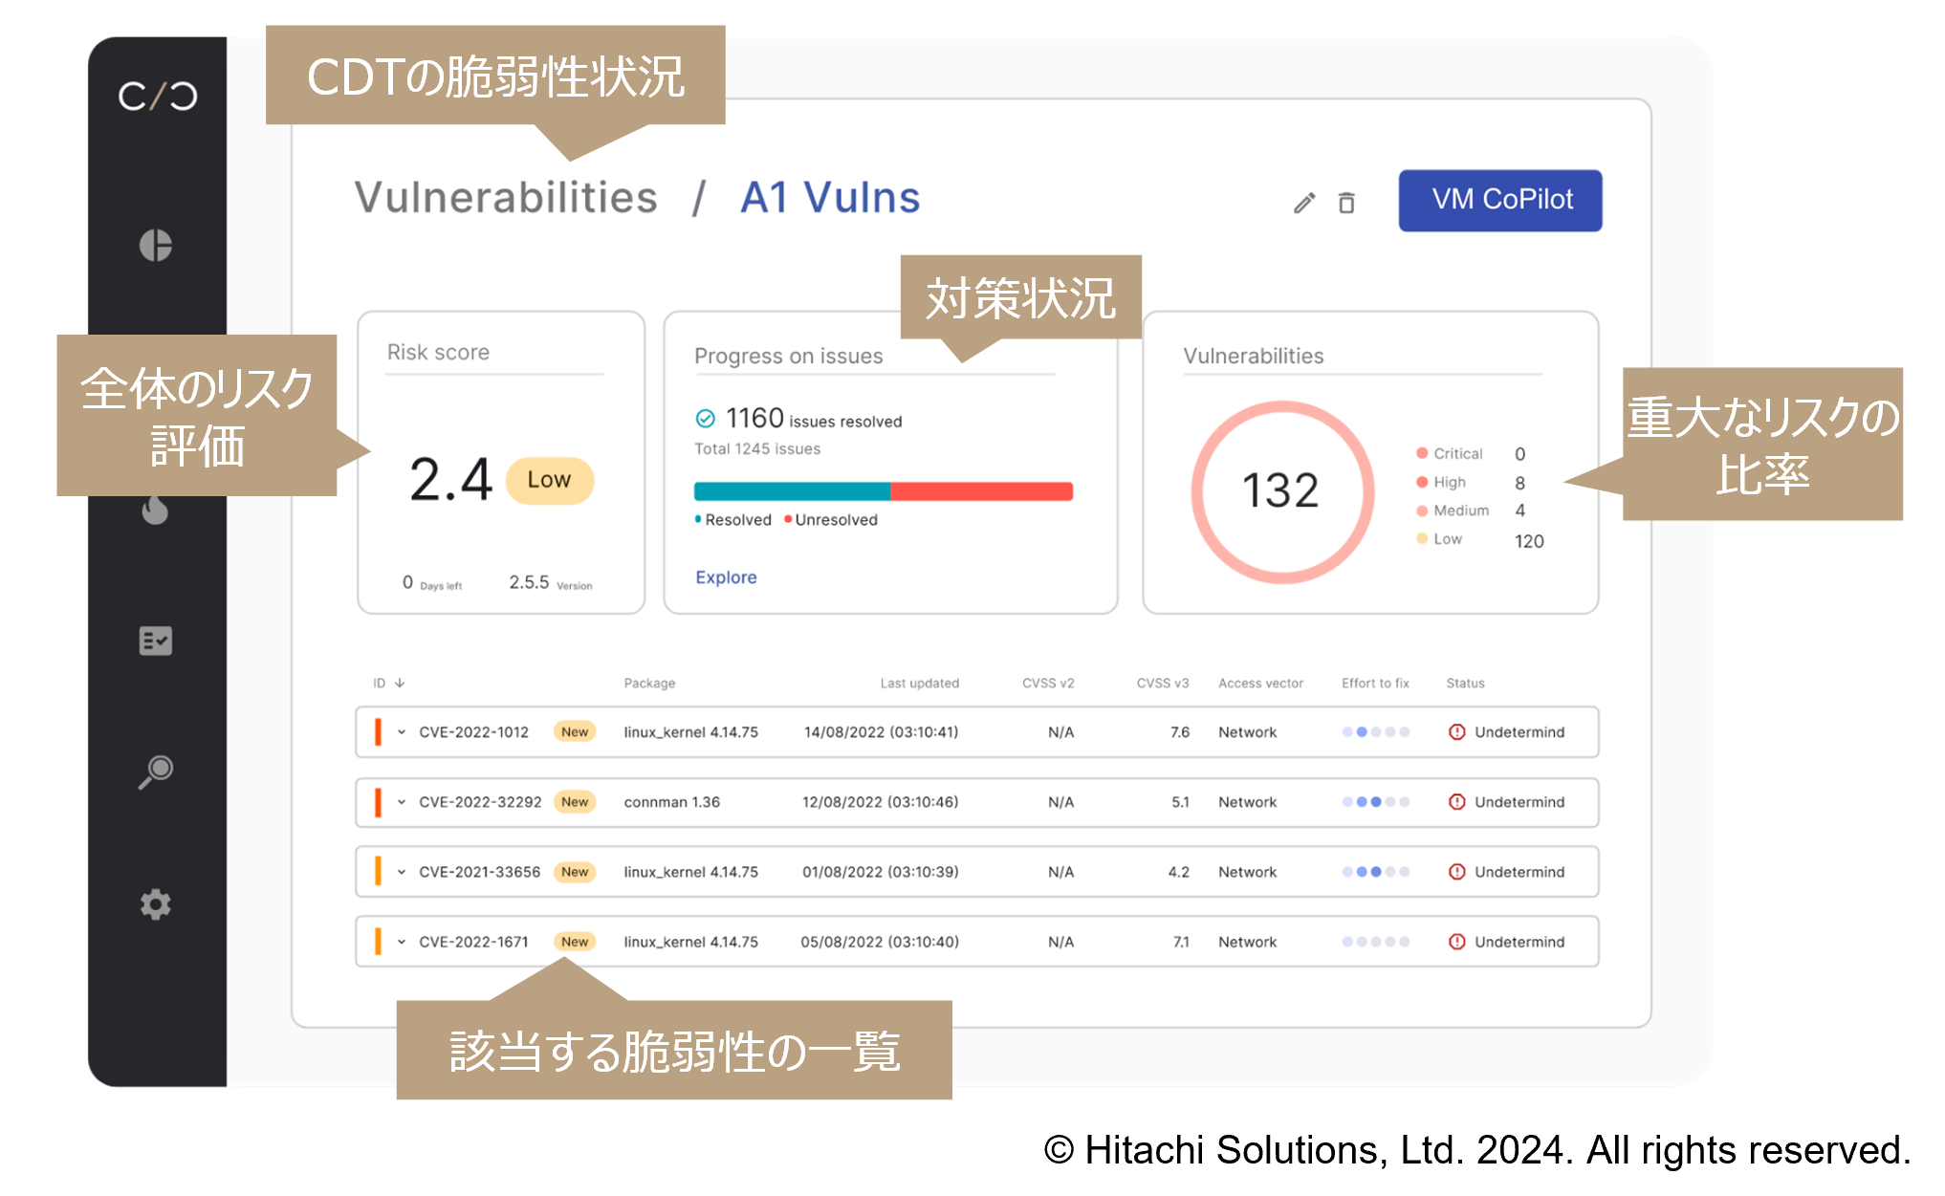Click the status warning icon for CVE-2022-1671
Image resolution: width=1945 pixels, height=1196 pixels.
pos(1457,942)
